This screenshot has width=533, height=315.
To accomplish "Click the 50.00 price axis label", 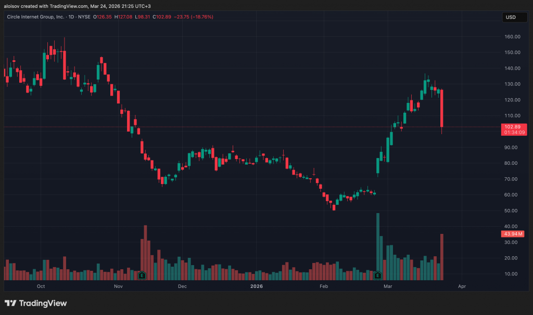I will tap(512, 211).
